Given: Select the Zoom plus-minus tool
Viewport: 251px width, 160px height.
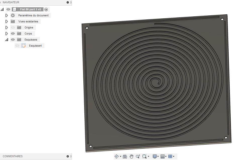Looking at the screenshot, I should 138,156.
